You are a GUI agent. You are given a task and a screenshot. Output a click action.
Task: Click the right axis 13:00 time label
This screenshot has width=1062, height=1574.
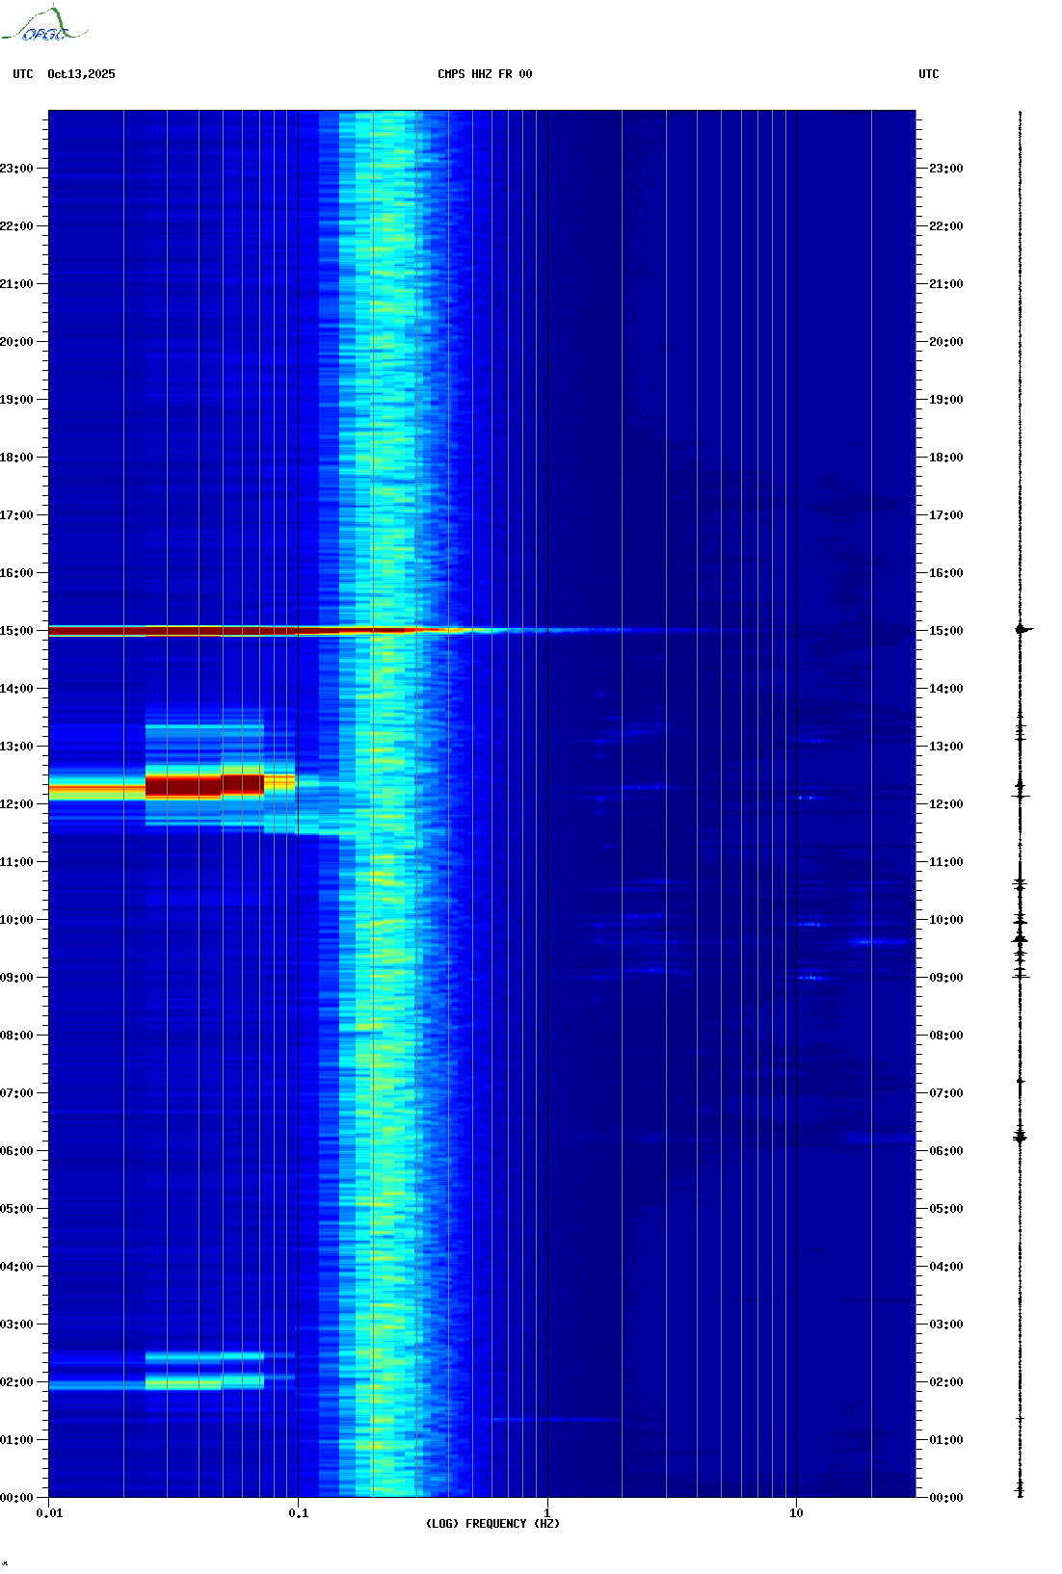point(946,747)
